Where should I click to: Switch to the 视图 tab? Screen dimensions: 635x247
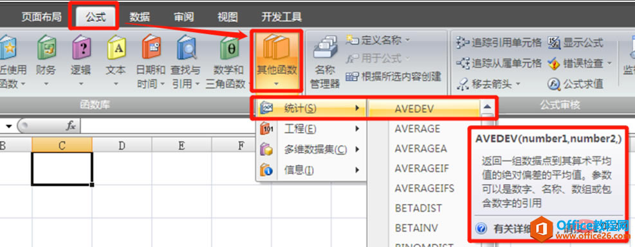coord(227,17)
